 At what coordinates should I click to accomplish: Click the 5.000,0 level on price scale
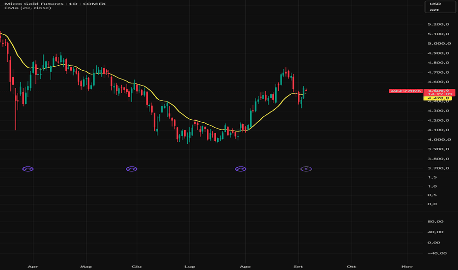coord(438,44)
